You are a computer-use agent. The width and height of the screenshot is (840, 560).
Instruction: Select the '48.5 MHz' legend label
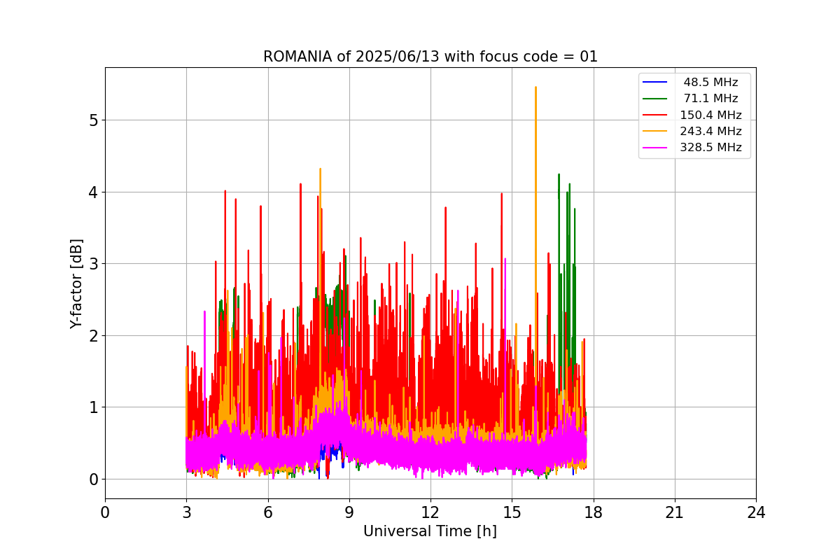[710, 83]
